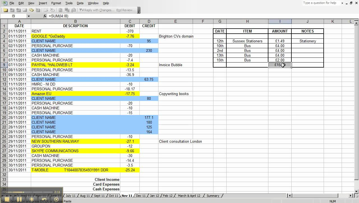Switch to the Summary sheet tab
This screenshot has width=359, height=203.
coord(213,196)
